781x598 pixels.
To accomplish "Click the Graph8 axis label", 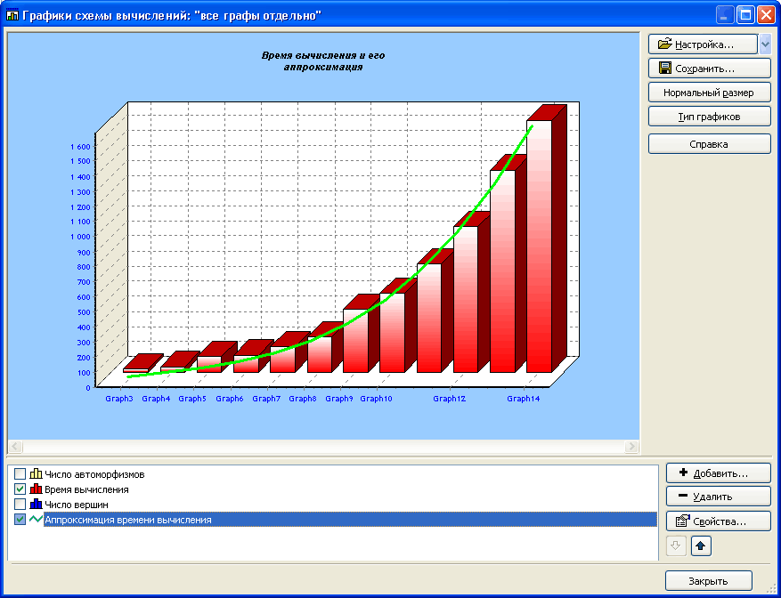I will tap(303, 399).
